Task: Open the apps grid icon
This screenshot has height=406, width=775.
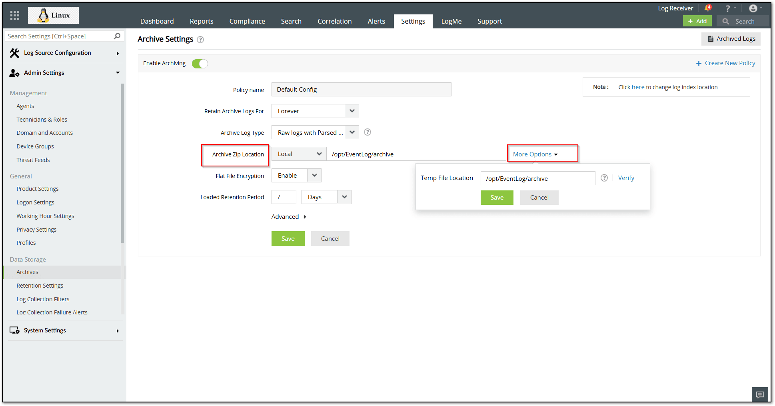Action: tap(15, 16)
